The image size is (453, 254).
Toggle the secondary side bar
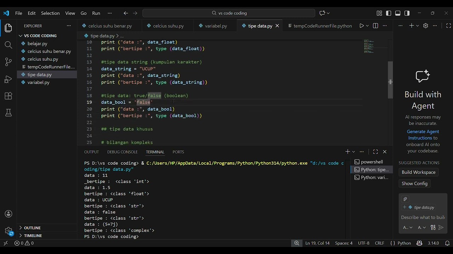[x=407, y=13]
